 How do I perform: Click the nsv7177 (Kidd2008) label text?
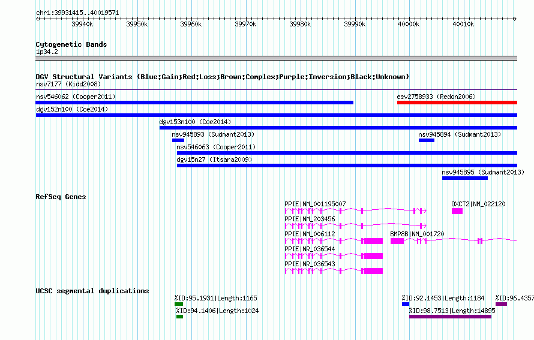[68, 84]
